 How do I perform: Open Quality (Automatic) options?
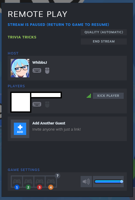[x=104, y=32]
